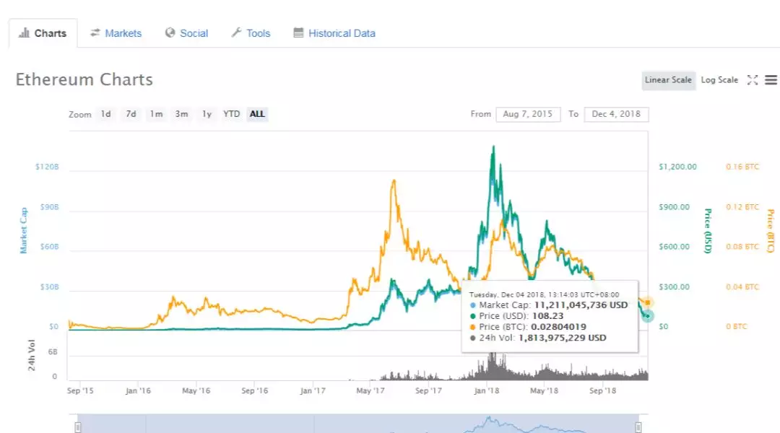Click the right navigator range handle
Viewport: 780px width, 433px height.
coord(638,427)
